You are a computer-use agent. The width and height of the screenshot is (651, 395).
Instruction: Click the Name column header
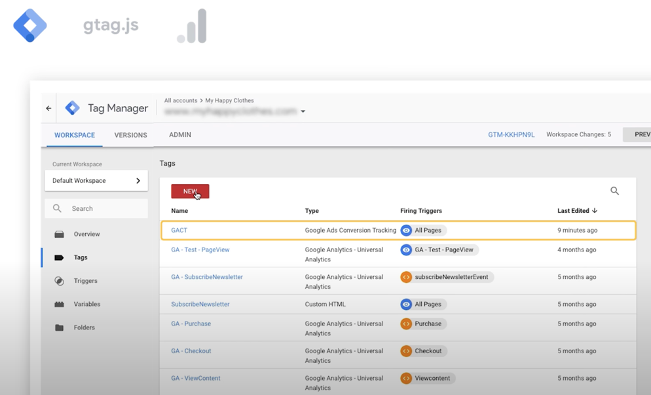tap(179, 210)
